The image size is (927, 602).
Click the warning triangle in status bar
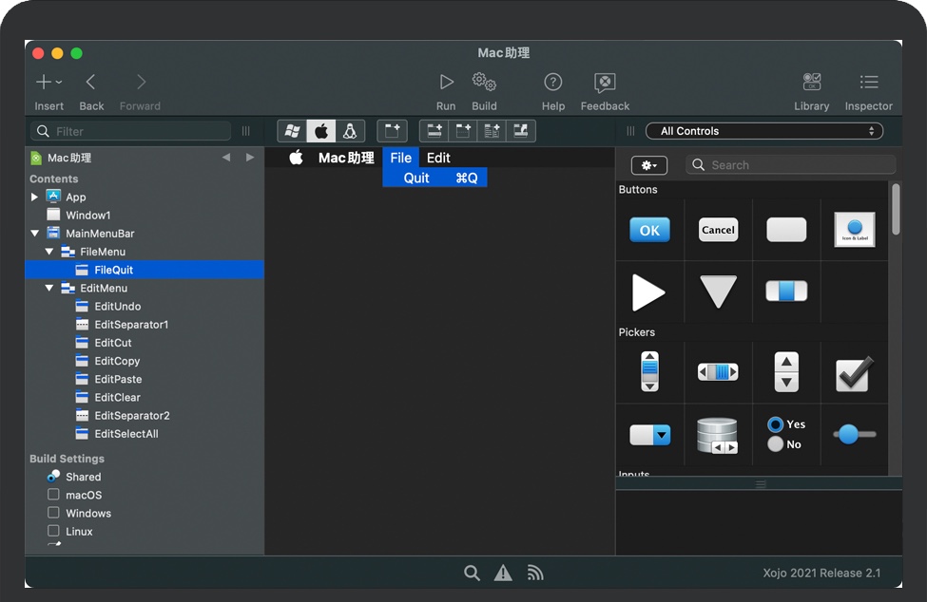coord(503,573)
